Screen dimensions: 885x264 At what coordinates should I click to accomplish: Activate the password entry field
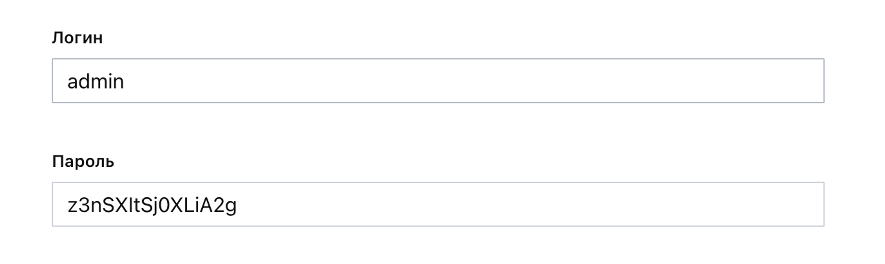coord(438,205)
